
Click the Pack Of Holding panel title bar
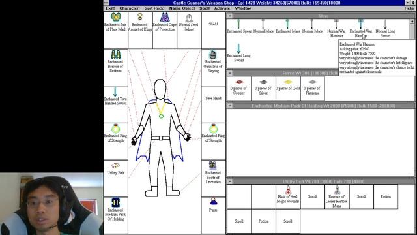pyautogui.click(x=323, y=106)
